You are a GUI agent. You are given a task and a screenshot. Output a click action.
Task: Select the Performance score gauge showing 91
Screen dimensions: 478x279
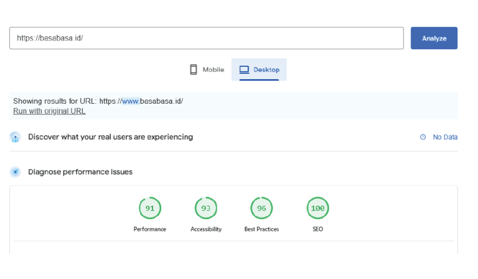[150, 208]
